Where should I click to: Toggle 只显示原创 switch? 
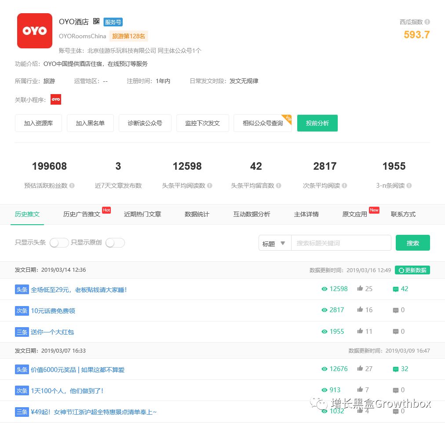pos(115,243)
